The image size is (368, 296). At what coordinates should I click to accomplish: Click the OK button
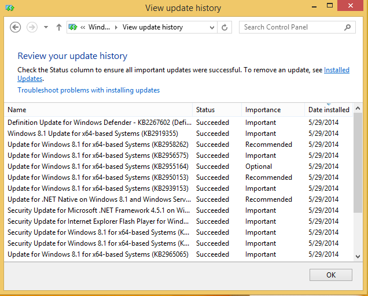[x=331, y=275]
